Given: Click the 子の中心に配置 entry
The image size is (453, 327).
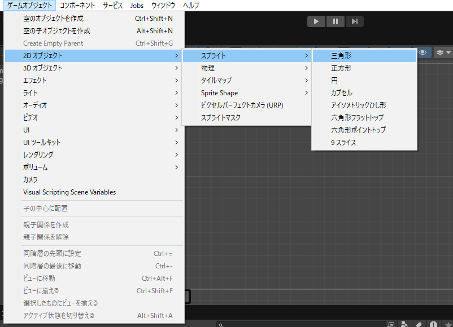Looking at the screenshot, I should [94, 209].
